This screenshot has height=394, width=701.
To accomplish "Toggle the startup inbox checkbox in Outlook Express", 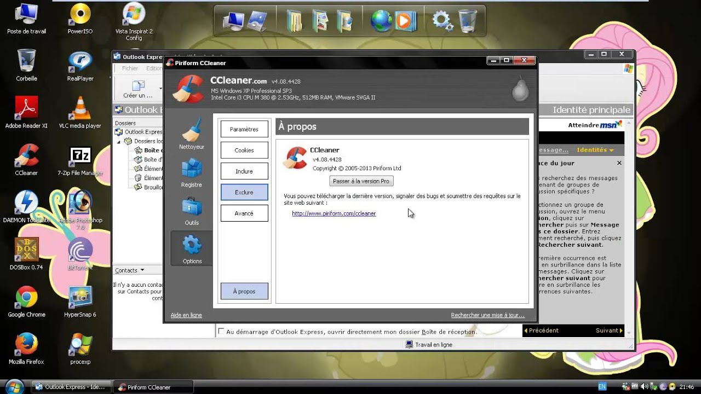I will (x=221, y=332).
